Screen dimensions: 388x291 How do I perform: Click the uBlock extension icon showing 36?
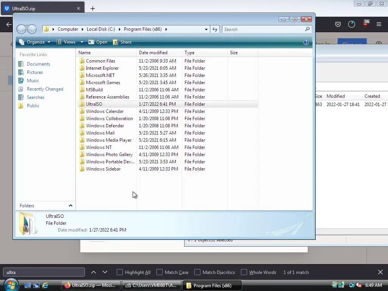click(366, 23)
